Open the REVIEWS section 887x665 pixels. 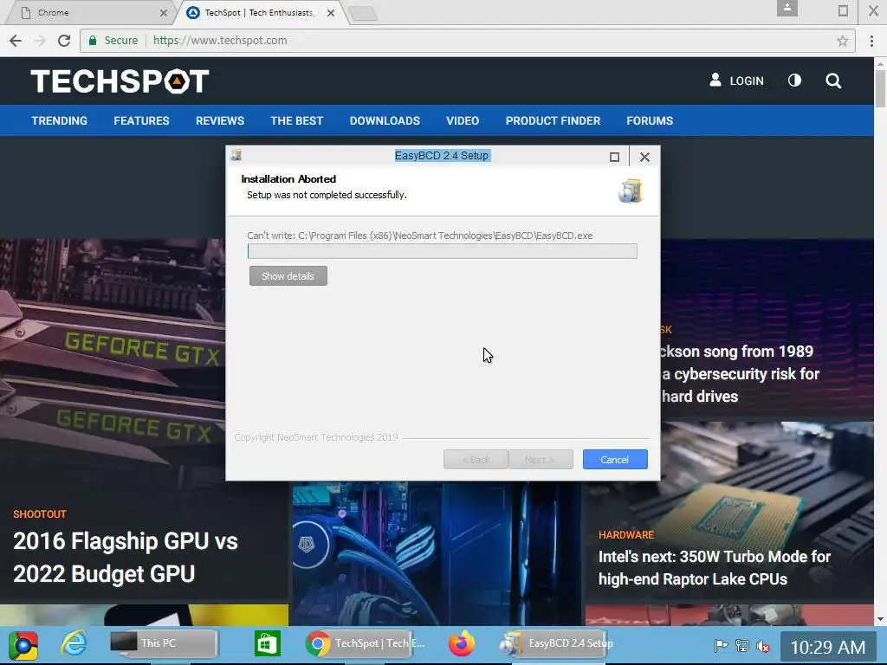click(x=220, y=120)
